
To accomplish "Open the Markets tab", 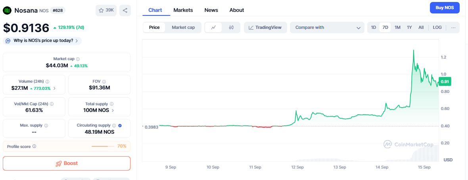I will pos(183,10).
